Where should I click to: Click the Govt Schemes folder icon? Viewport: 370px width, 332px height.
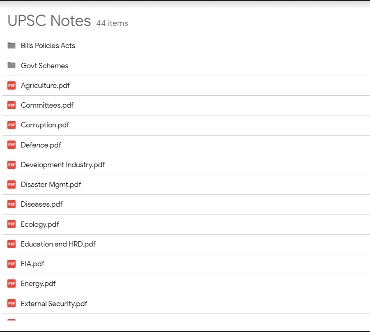click(11, 65)
